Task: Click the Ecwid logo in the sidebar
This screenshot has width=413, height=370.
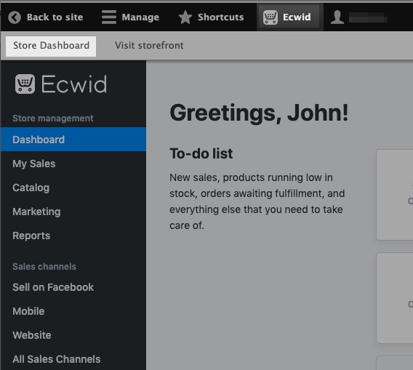Action: point(61,84)
